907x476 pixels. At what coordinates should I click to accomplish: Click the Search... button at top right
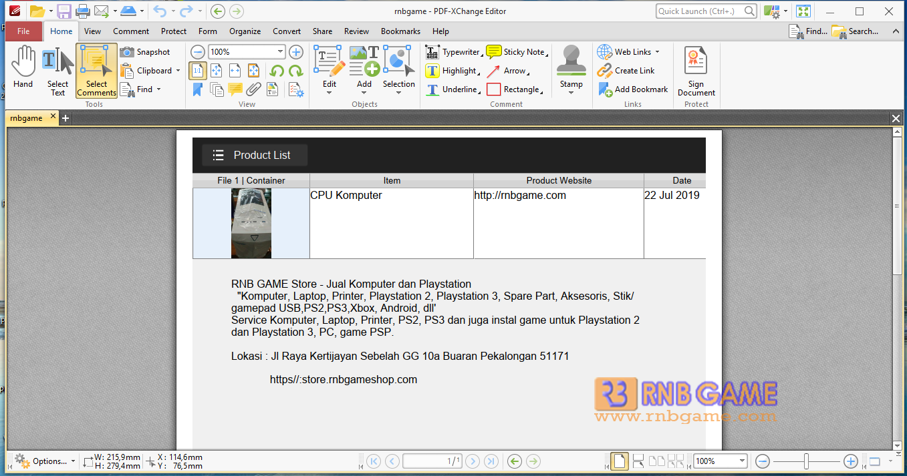pyautogui.click(x=855, y=31)
